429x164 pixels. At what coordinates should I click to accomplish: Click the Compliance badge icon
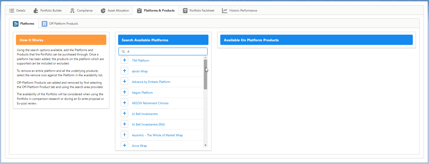click(72, 11)
